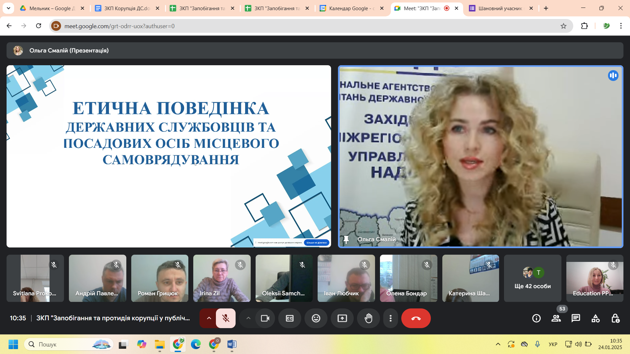Toggle closed captions button
This screenshot has height=354, width=630.
tap(289, 318)
